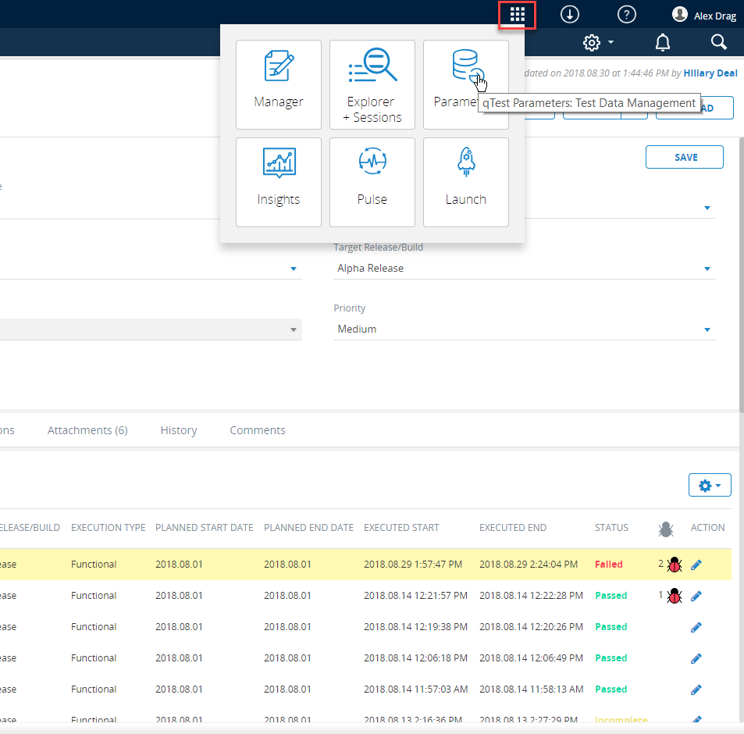
Task: Open the Pulse app tile
Action: 372,182
